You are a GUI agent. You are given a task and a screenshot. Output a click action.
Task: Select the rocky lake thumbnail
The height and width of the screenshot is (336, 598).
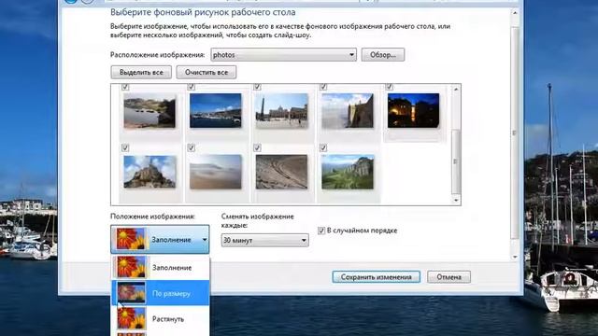click(149, 111)
